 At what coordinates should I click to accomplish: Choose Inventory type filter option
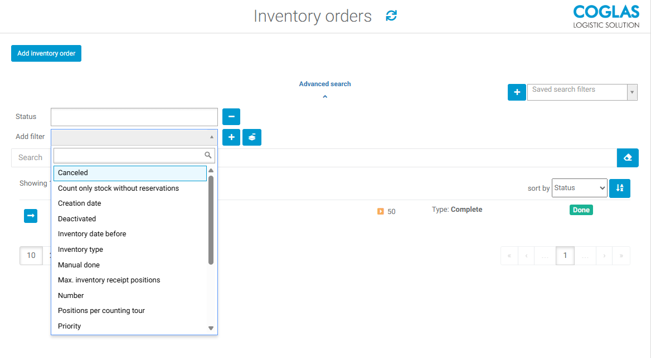(80, 250)
